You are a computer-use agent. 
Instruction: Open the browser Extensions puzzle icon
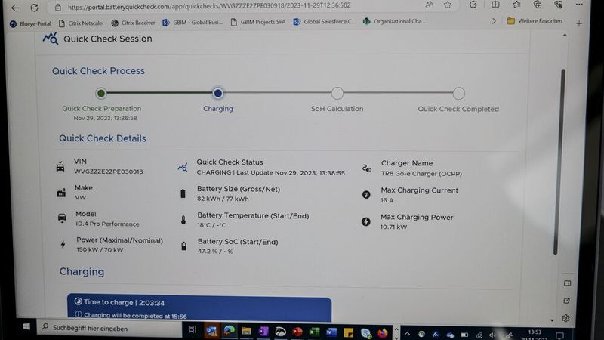click(x=473, y=5)
